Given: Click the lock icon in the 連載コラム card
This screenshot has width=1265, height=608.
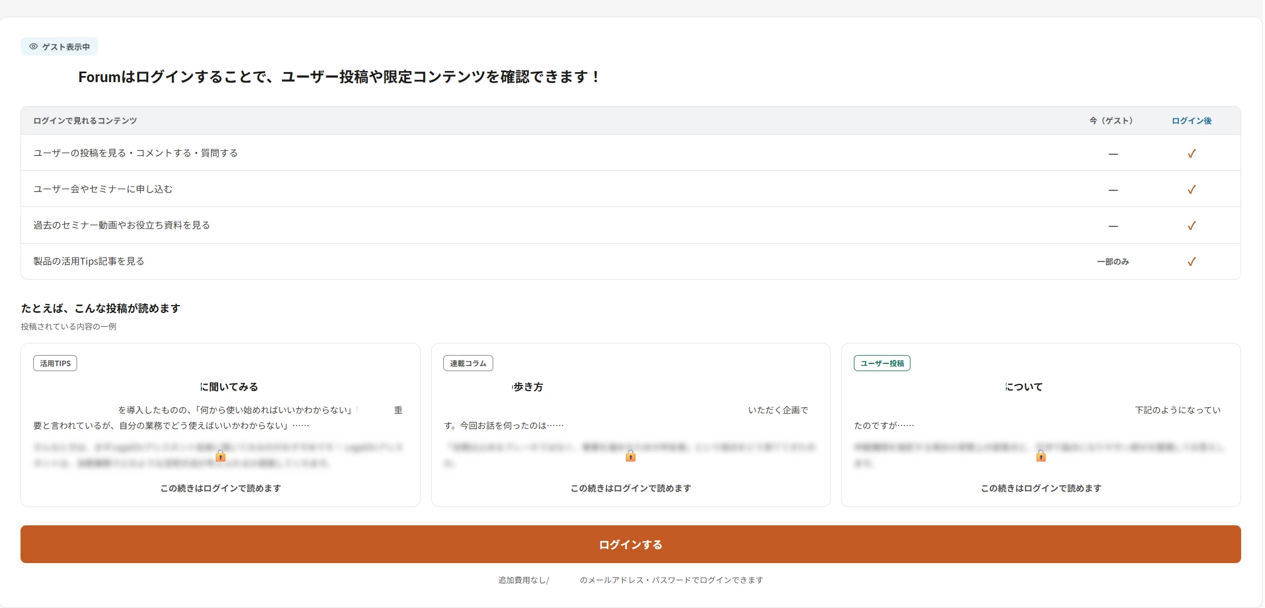Looking at the screenshot, I should (630, 455).
